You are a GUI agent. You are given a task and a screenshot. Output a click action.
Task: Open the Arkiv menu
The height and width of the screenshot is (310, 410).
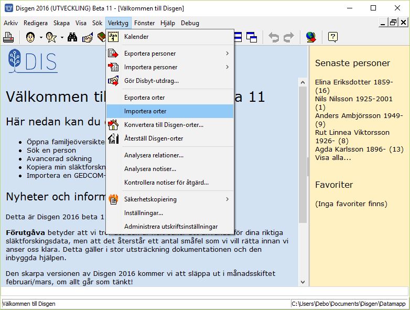click(10, 23)
